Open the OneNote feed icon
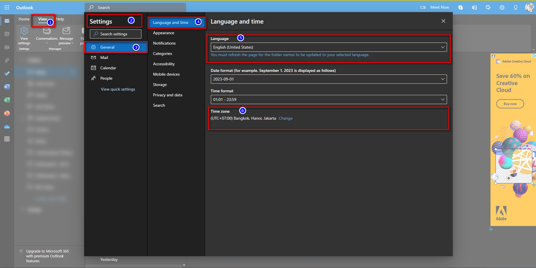536x268 pixels. pos(474,7)
